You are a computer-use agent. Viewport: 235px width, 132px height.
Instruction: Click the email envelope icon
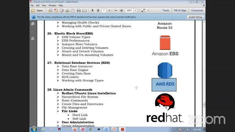(x=84, y=11)
